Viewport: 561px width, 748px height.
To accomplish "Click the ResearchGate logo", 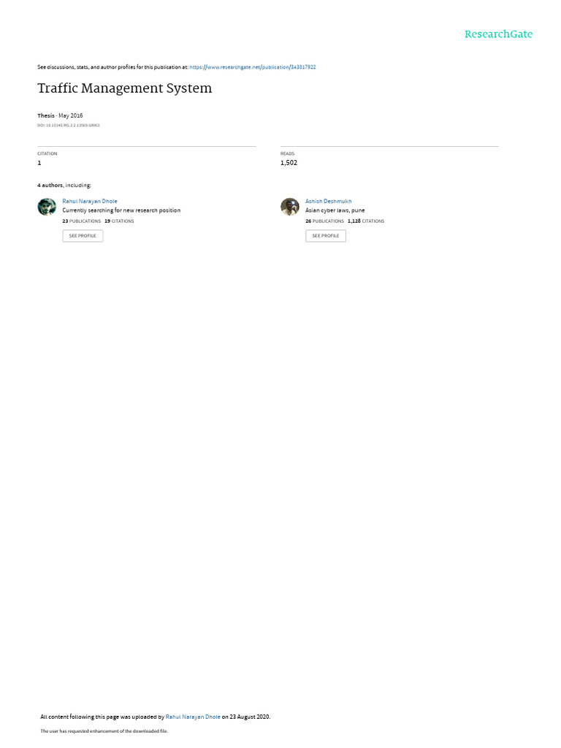I will pyautogui.click(x=498, y=34).
